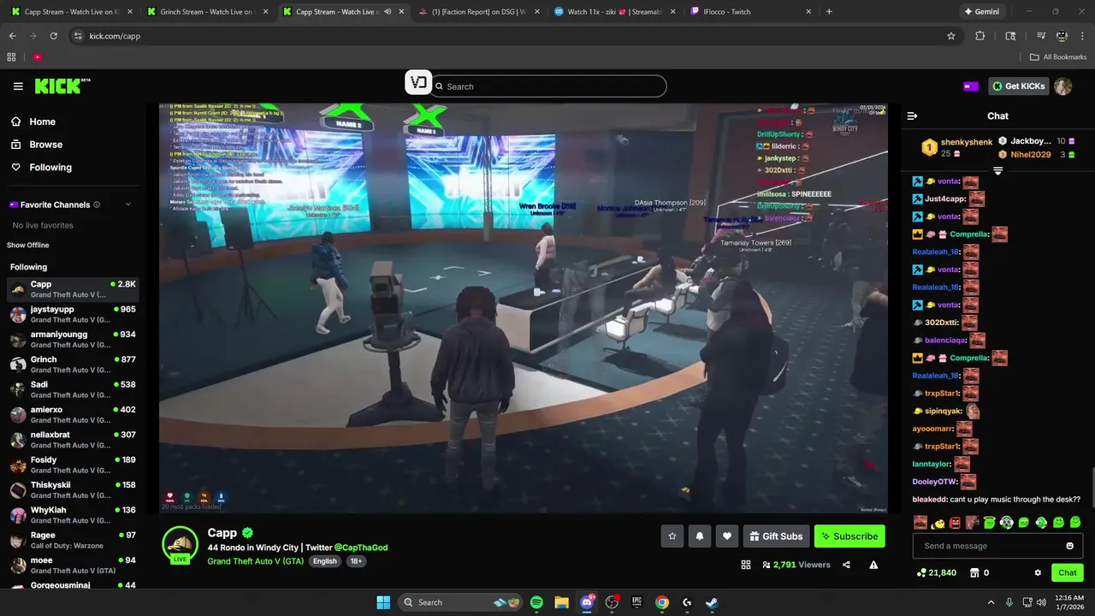The height and width of the screenshot is (616, 1095).
Task: Open the @CapThaGod Twitter link
Action: coord(361,548)
